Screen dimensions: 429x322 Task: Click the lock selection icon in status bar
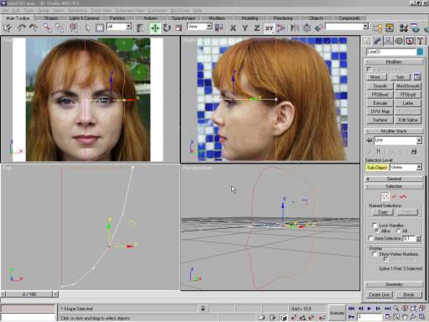coord(203,309)
